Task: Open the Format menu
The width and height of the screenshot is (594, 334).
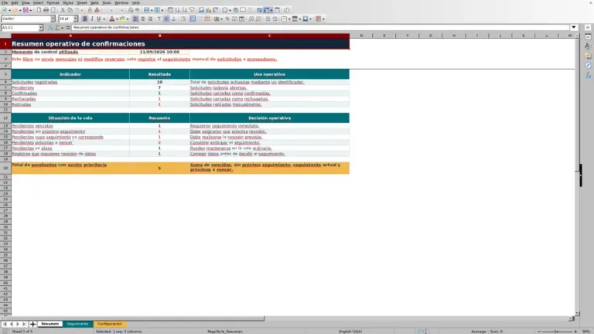Action: click(x=53, y=2)
